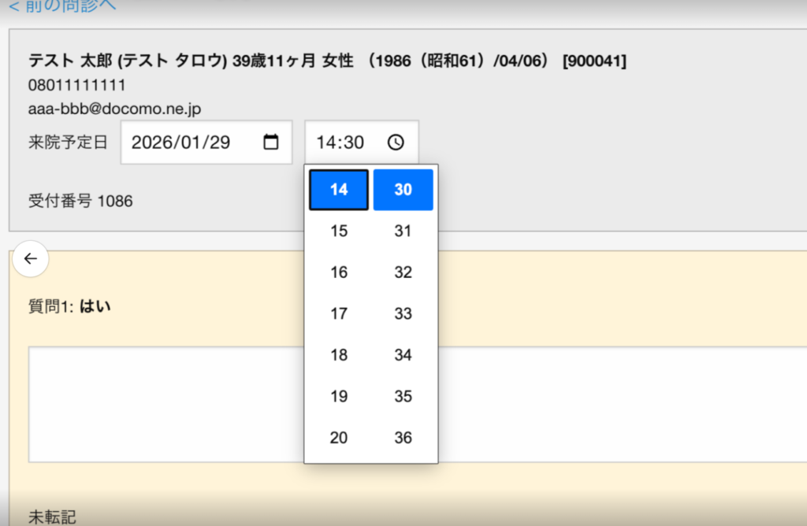Select minute 36 in time picker

tap(403, 438)
